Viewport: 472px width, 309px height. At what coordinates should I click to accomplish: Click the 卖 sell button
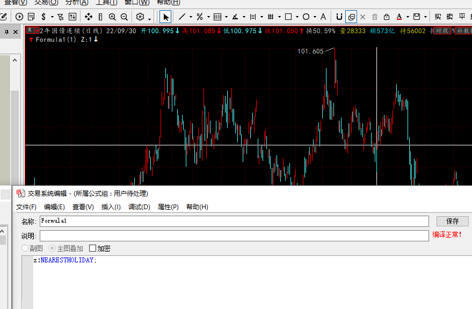coord(450,17)
